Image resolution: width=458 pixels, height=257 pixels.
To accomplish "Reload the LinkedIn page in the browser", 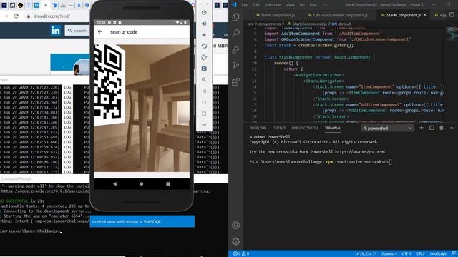I will click(16, 16).
